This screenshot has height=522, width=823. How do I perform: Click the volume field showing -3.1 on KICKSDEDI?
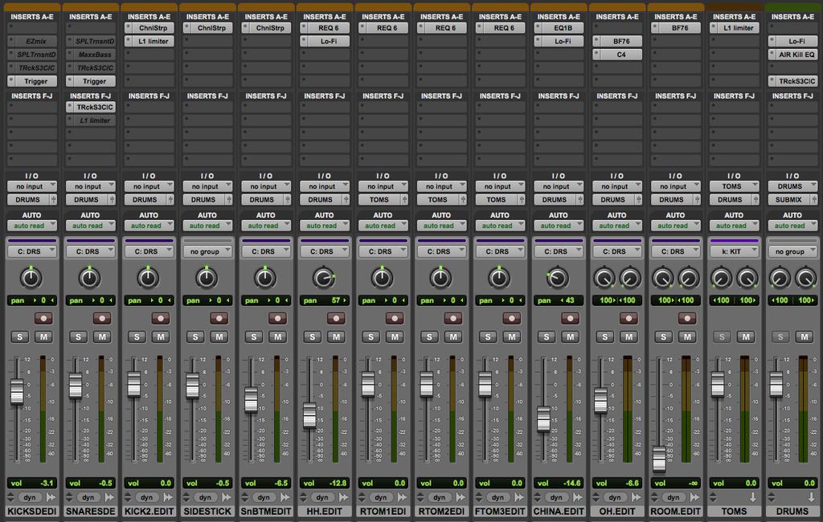click(x=32, y=483)
